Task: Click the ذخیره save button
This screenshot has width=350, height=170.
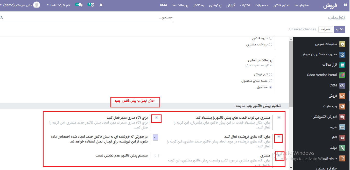Action: [339, 29]
